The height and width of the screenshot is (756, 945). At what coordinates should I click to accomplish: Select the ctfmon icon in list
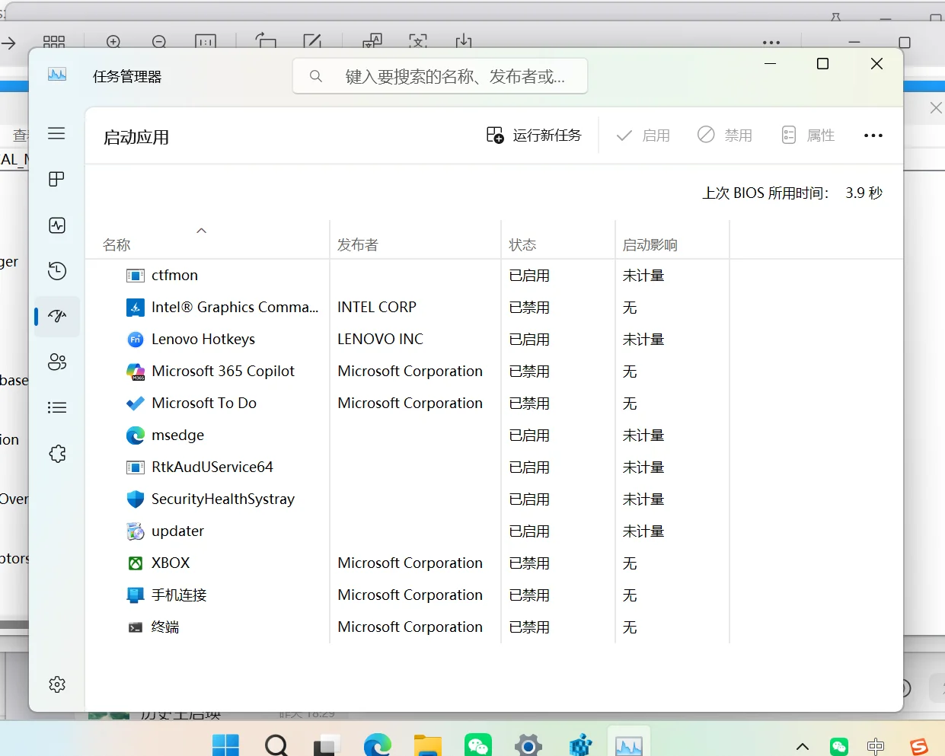tap(135, 276)
